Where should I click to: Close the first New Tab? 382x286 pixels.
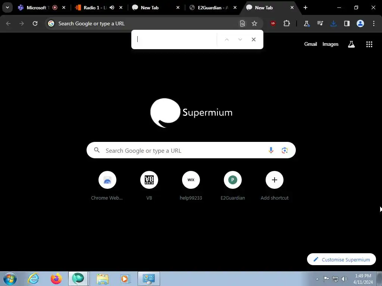178,7
